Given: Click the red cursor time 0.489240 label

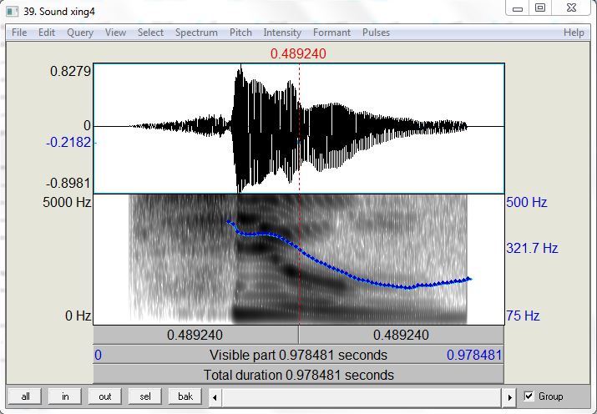Looking at the screenshot, I should (298, 53).
